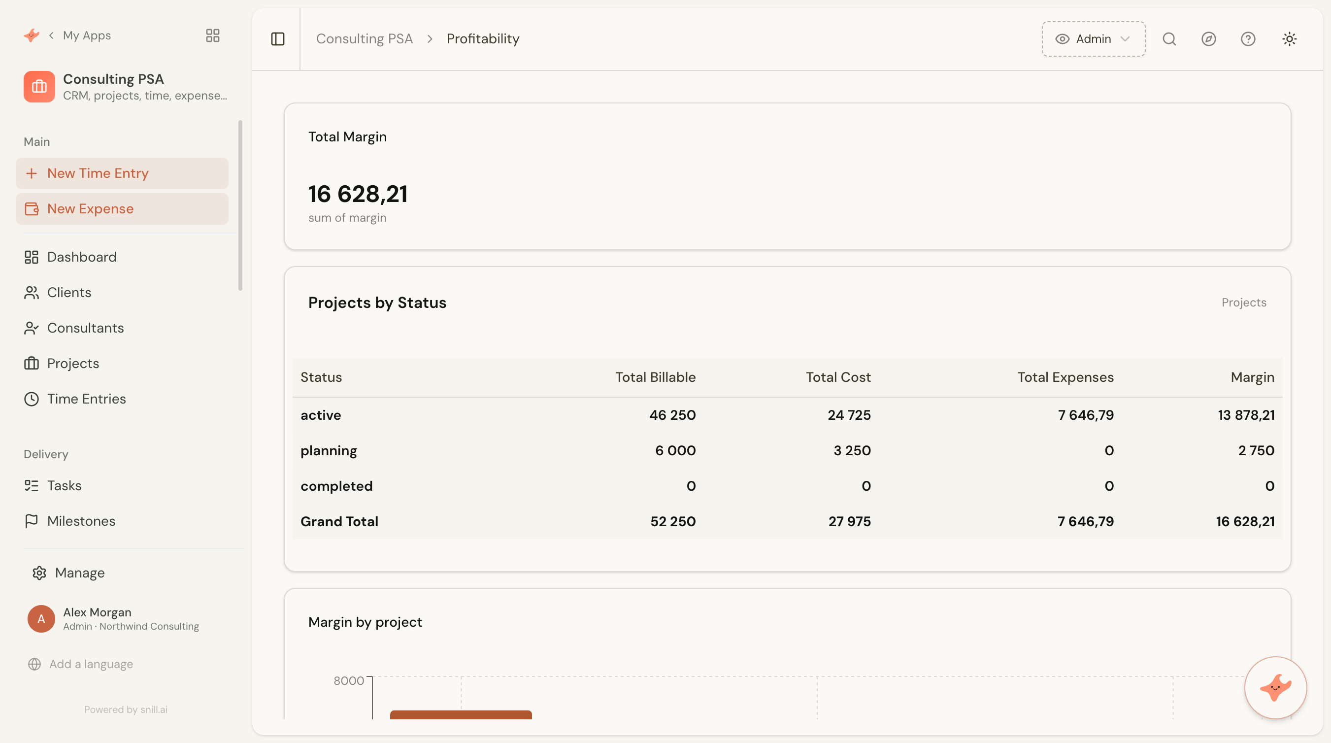Image resolution: width=1331 pixels, height=743 pixels.
Task: Click the Projects briefcase icon in sidebar
Action: [32, 363]
